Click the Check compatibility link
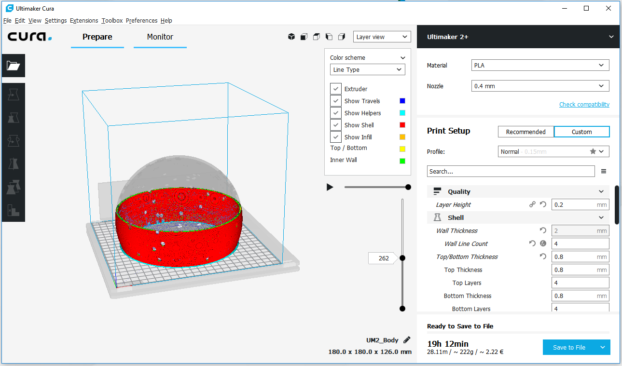This screenshot has height=366, width=622. pos(584,104)
